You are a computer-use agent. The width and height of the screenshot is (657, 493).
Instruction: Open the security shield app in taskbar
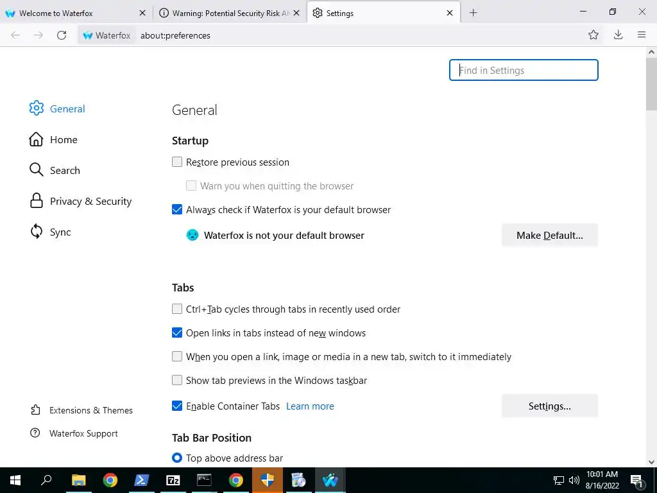point(268,480)
